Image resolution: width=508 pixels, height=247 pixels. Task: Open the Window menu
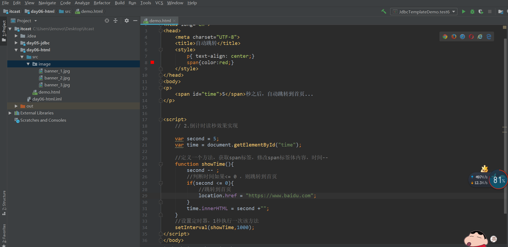click(x=175, y=3)
